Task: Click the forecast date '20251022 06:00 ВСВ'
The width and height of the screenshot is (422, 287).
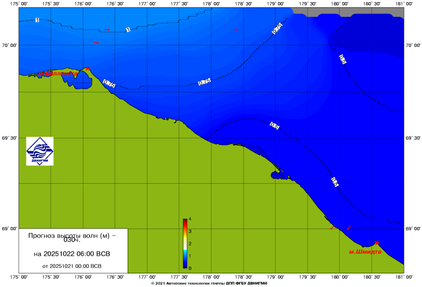Action: point(72,254)
